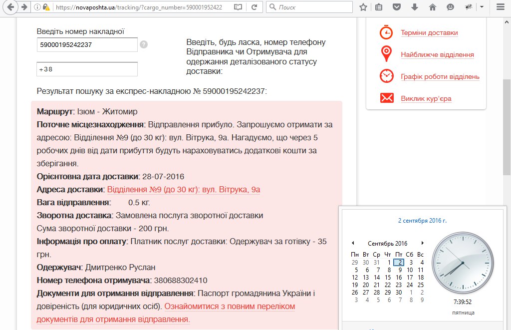Click recipient phone number 380688302410
The image size is (511, 330).
181,281
